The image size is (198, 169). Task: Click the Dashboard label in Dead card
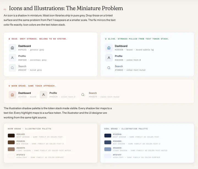[x=24, y=46]
